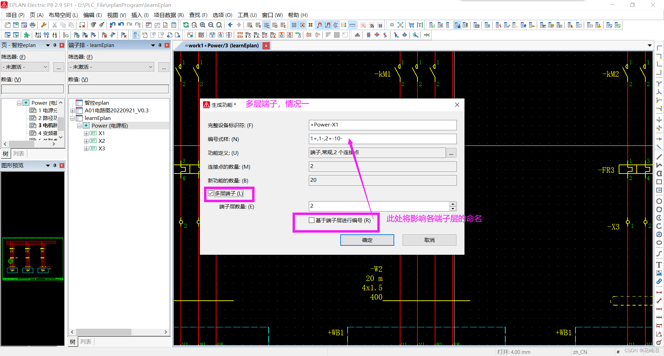Open the wrench settings tool
Viewport: 664px width, 356px height.
coord(44,25)
